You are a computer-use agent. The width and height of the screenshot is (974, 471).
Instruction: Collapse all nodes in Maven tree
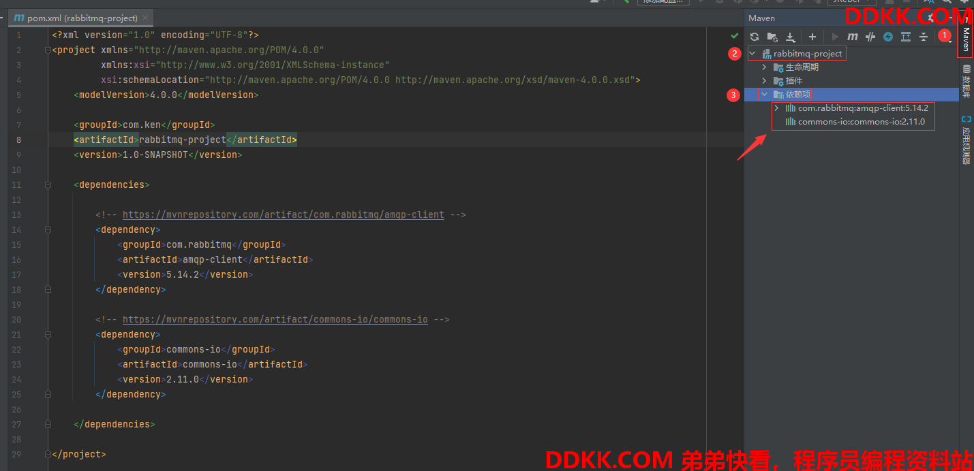(x=924, y=37)
